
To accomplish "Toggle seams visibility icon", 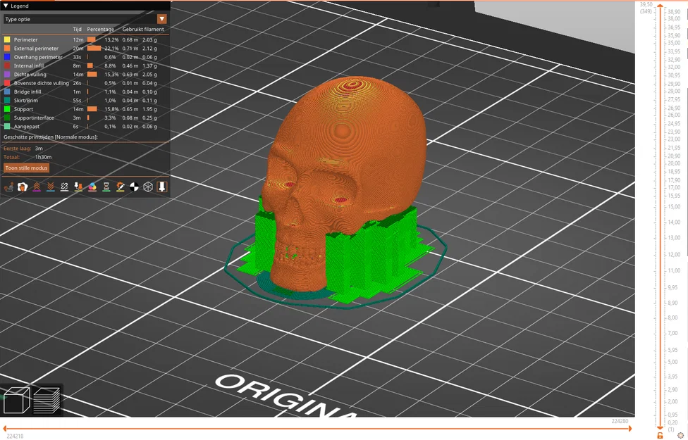I will (x=65, y=187).
